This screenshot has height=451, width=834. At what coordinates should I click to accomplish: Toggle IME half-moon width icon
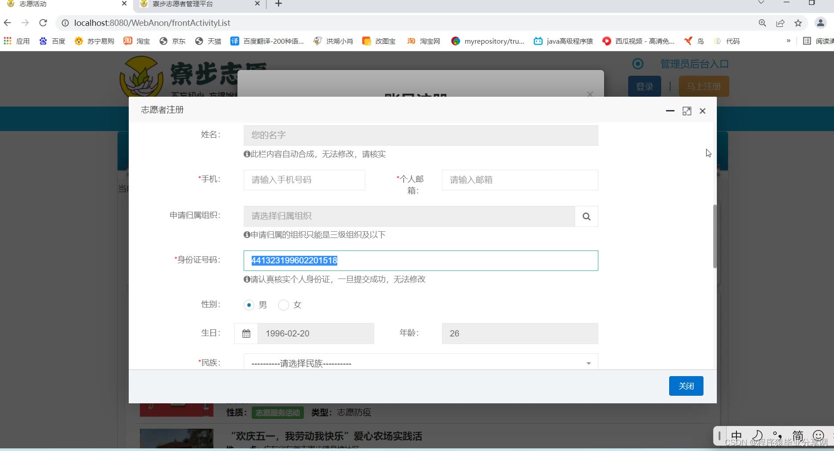point(757,435)
